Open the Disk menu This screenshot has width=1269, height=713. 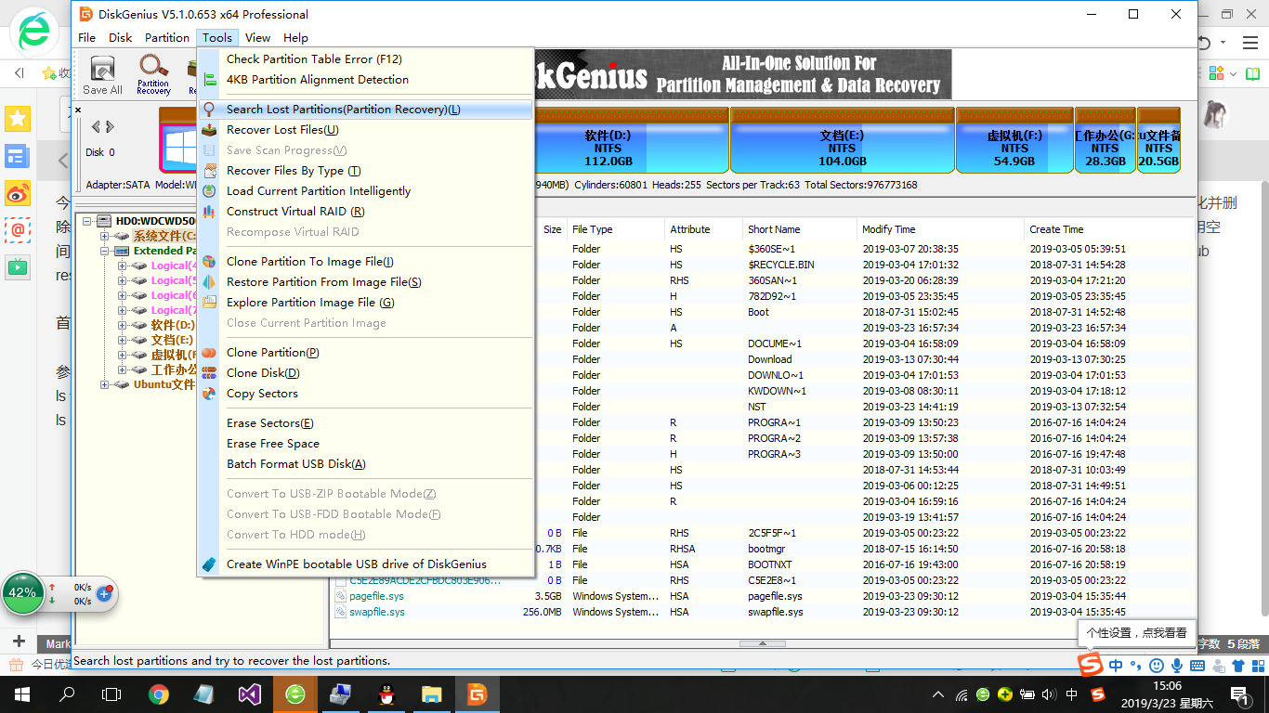[121, 38]
